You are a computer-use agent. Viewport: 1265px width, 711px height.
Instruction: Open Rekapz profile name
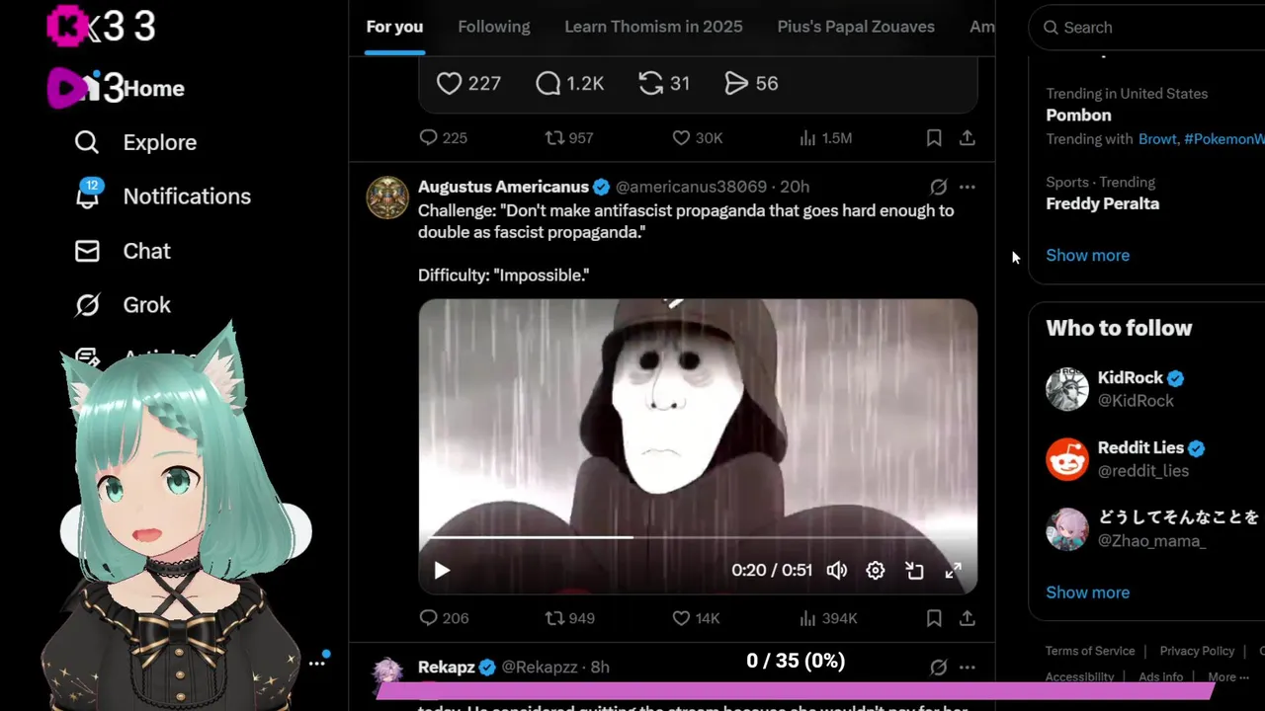pos(446,668)
